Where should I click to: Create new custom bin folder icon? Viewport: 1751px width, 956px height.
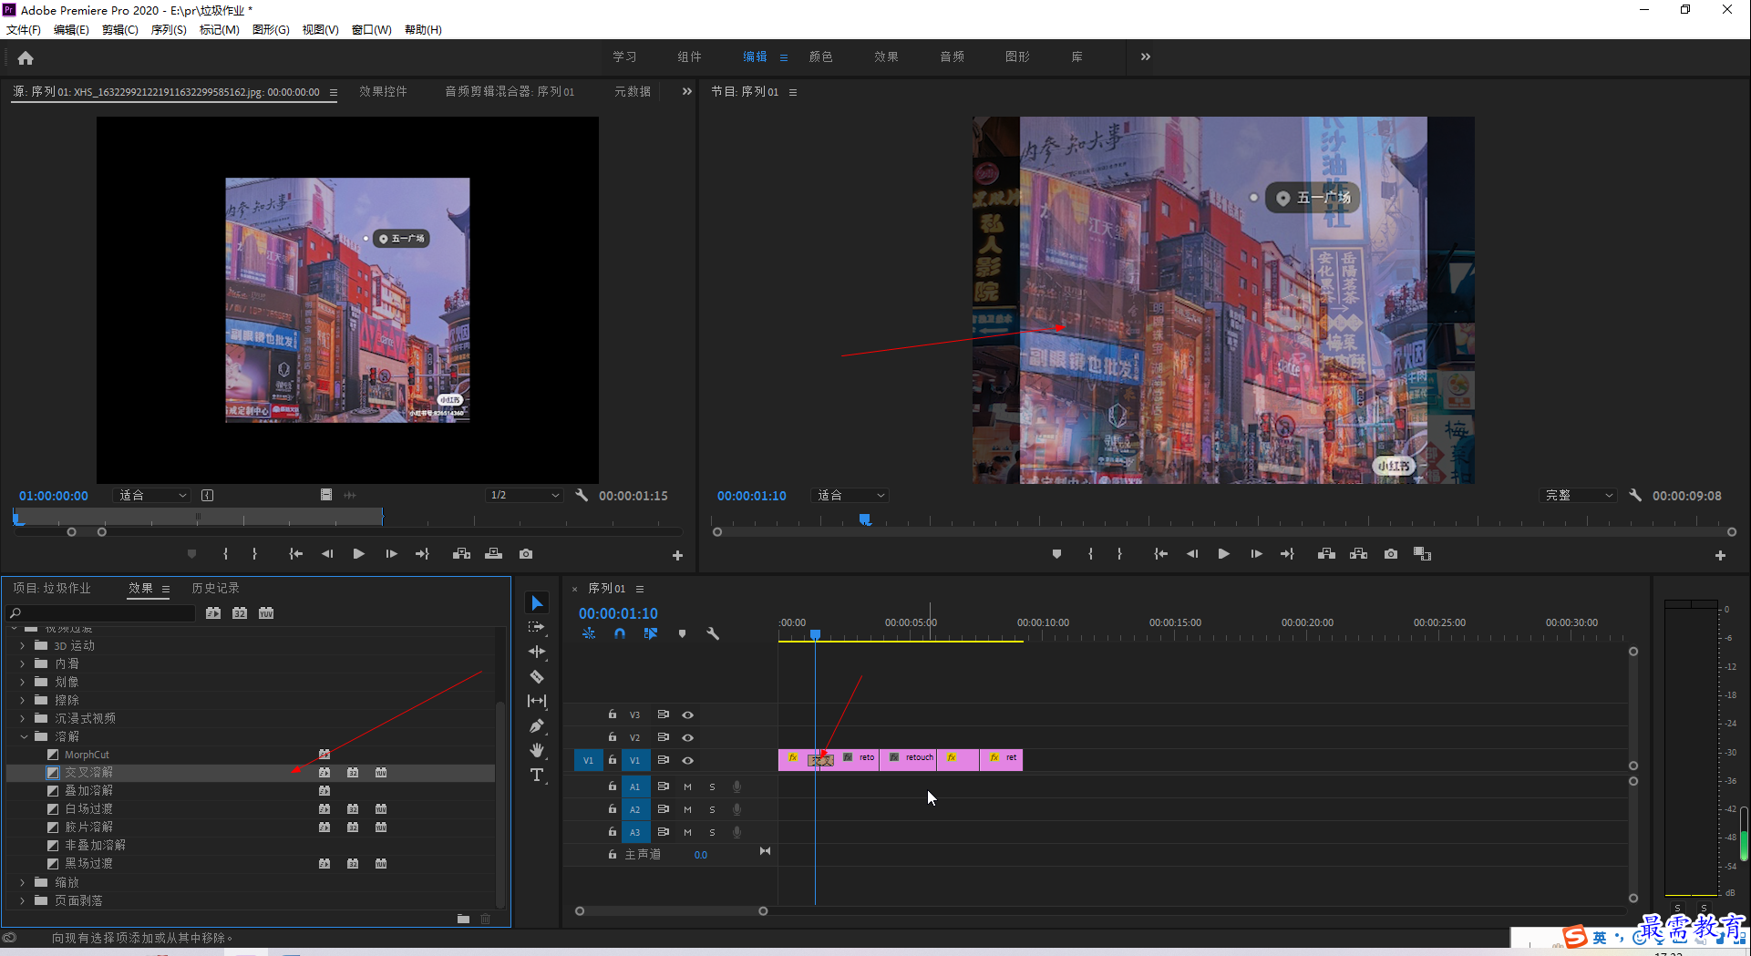click(463, 919)
